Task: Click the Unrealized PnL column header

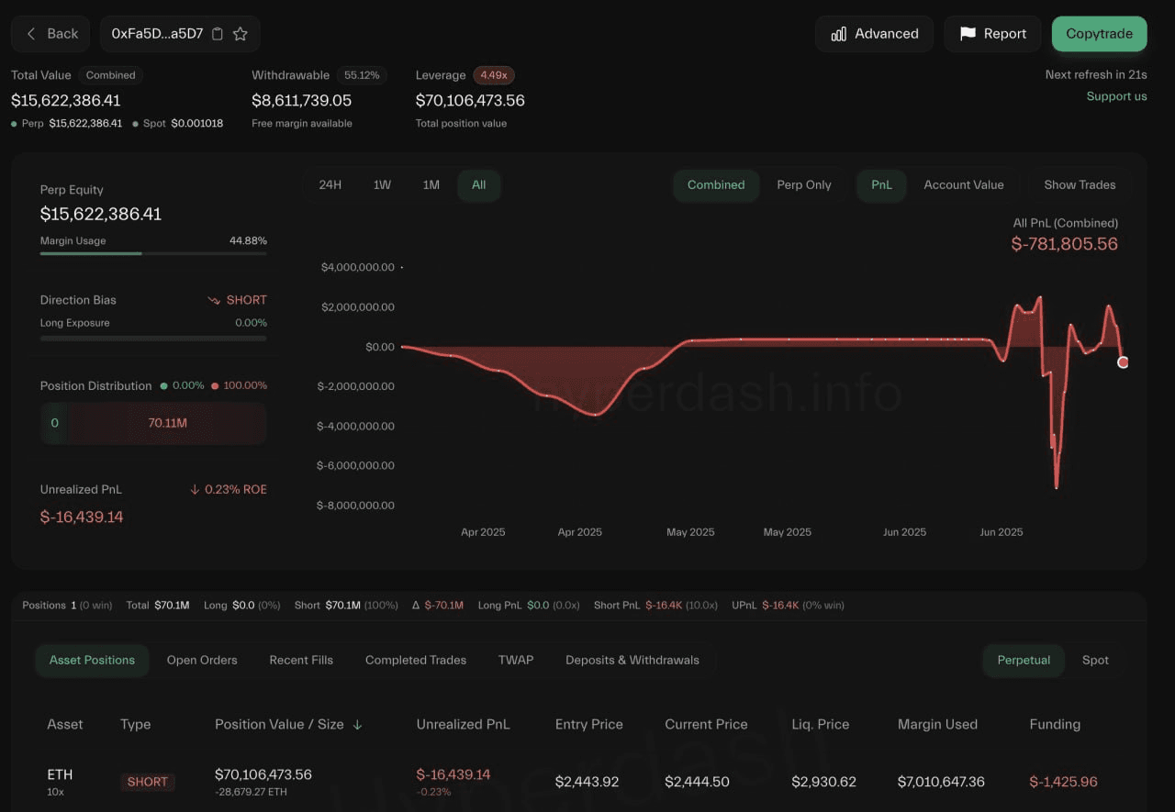Action: (x=463, y=725)
